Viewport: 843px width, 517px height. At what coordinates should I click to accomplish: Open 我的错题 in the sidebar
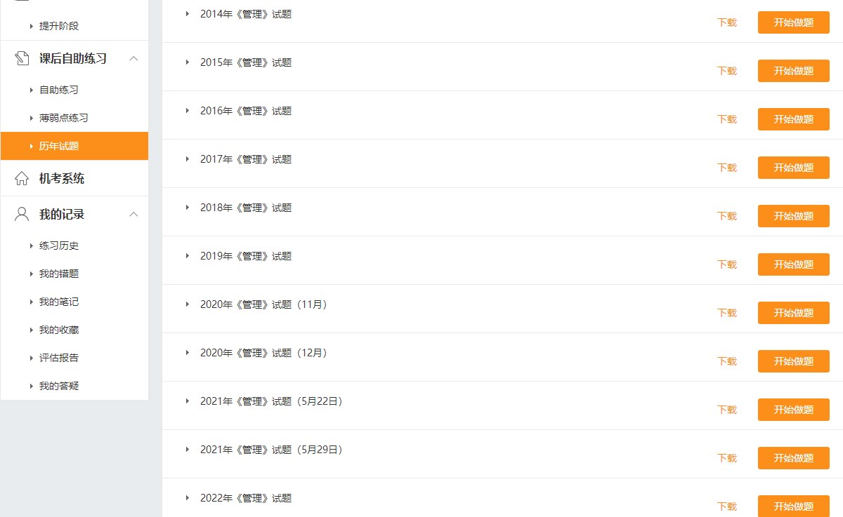click(x=59, y=274)
